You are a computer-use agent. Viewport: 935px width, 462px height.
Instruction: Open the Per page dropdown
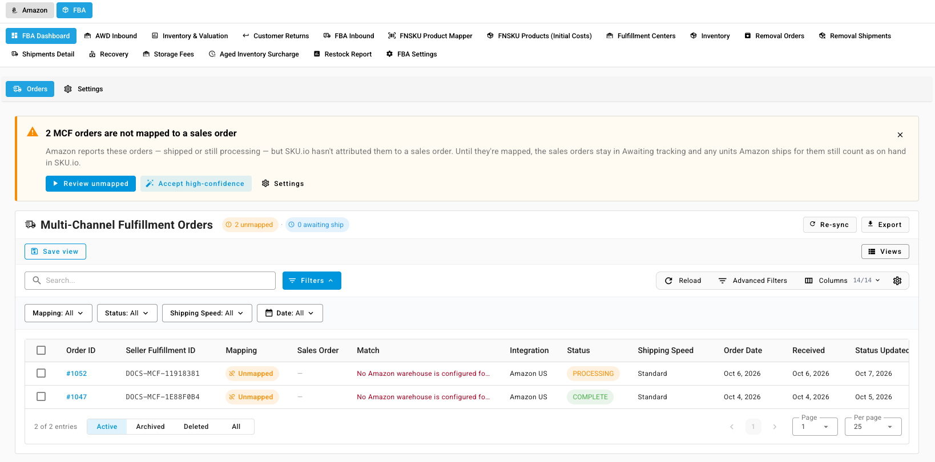pos(873,427)
